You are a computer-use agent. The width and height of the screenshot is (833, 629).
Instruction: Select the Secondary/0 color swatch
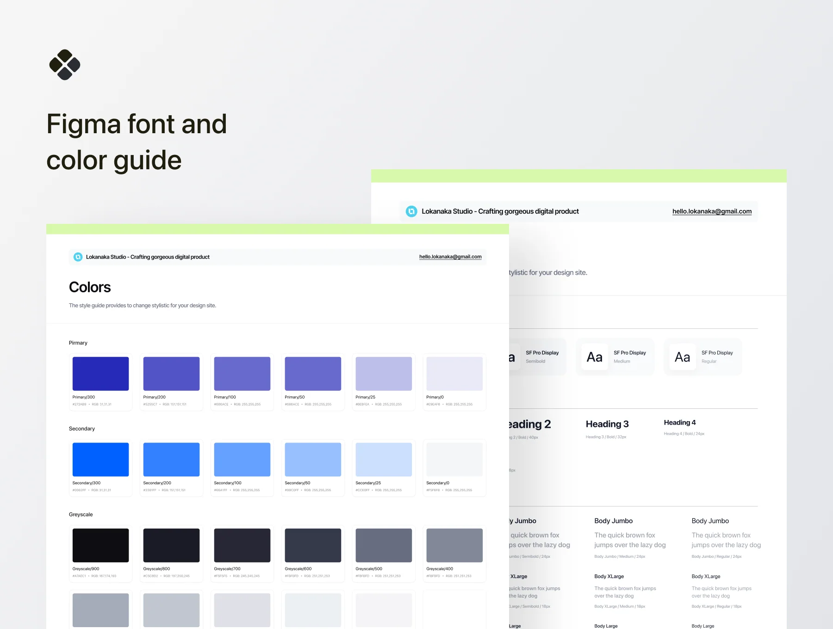(x=454, y=460)
